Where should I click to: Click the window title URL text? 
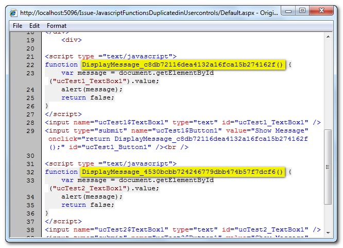point(144,11)
